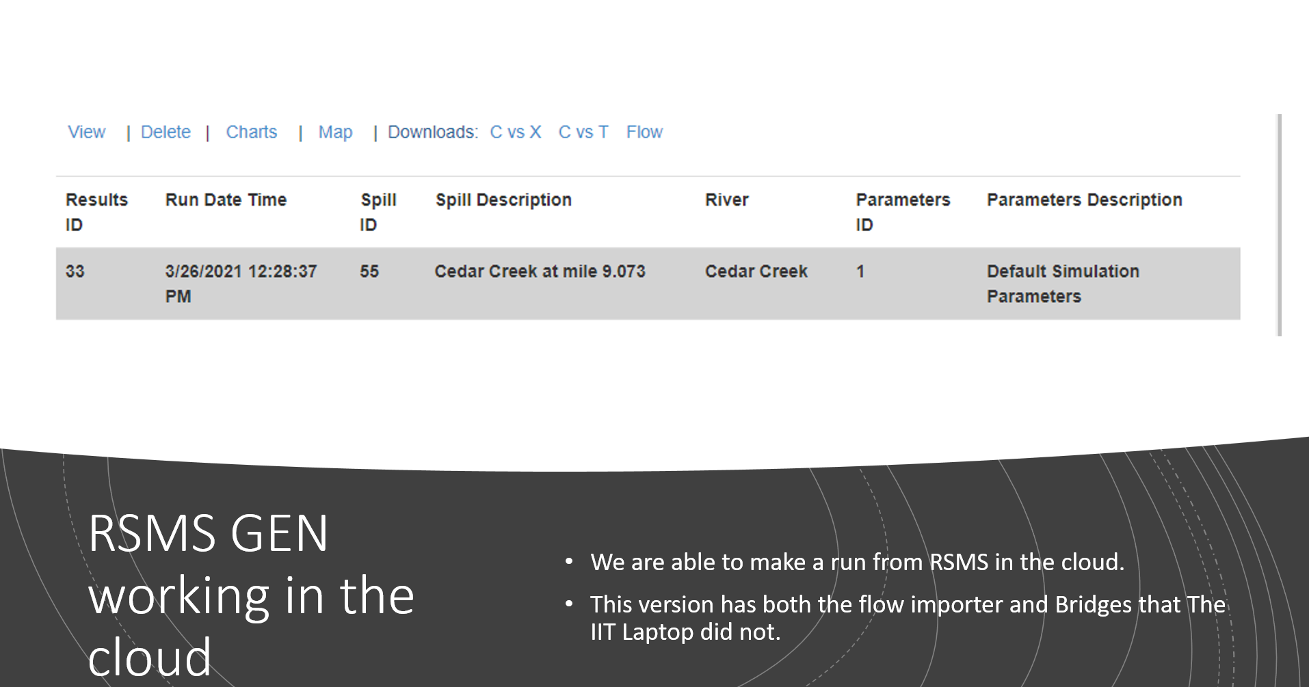Download the C vs X file

516,132
